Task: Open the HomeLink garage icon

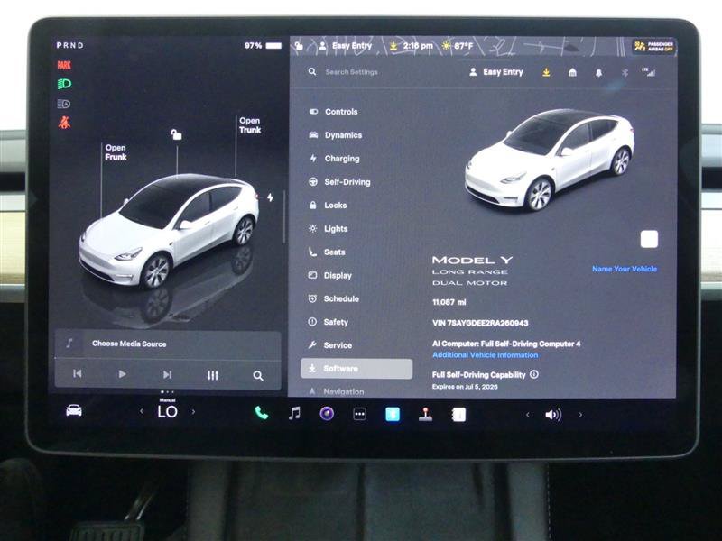Action: (x=572, y=72)
